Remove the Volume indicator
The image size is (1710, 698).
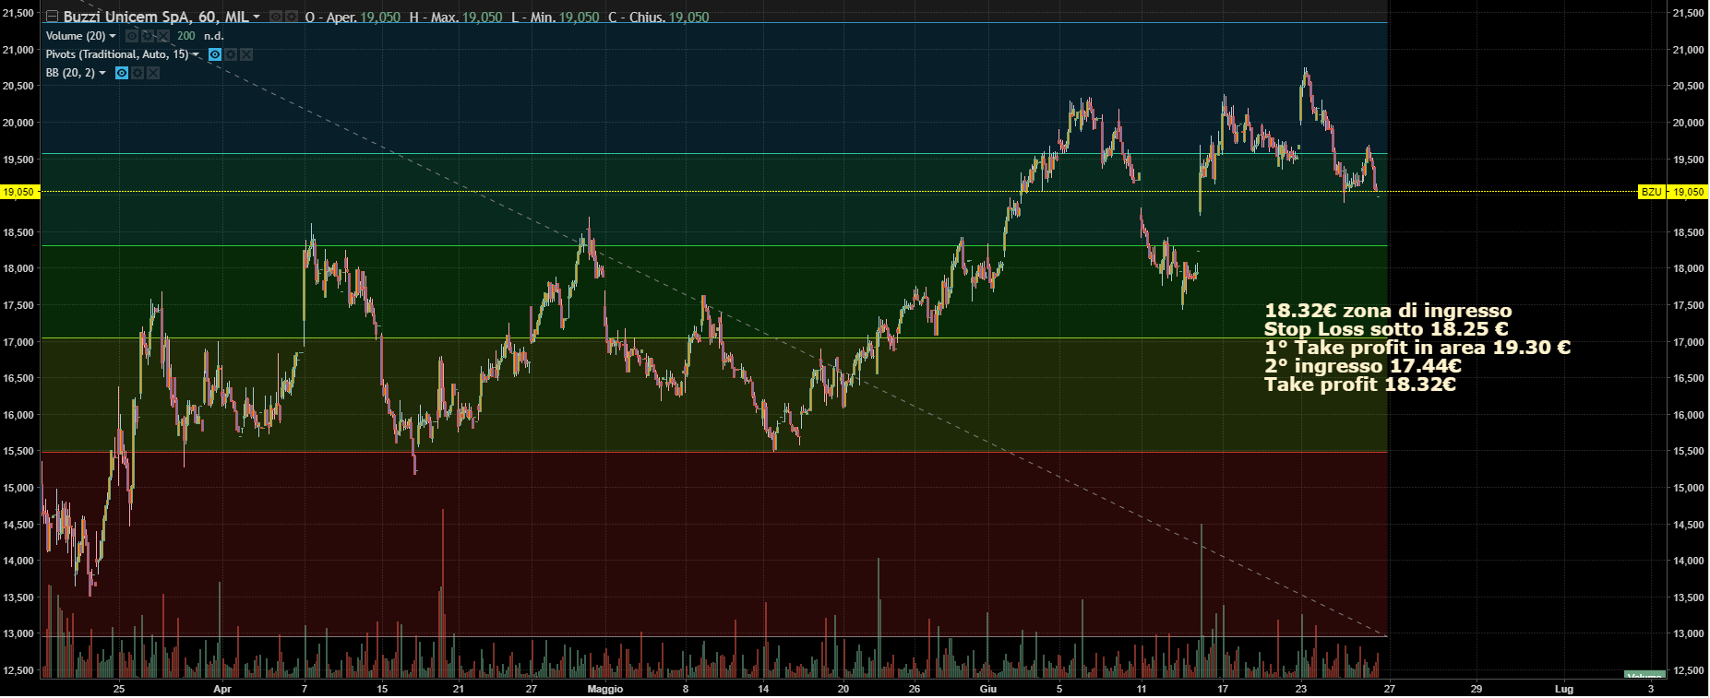[163, 36]
